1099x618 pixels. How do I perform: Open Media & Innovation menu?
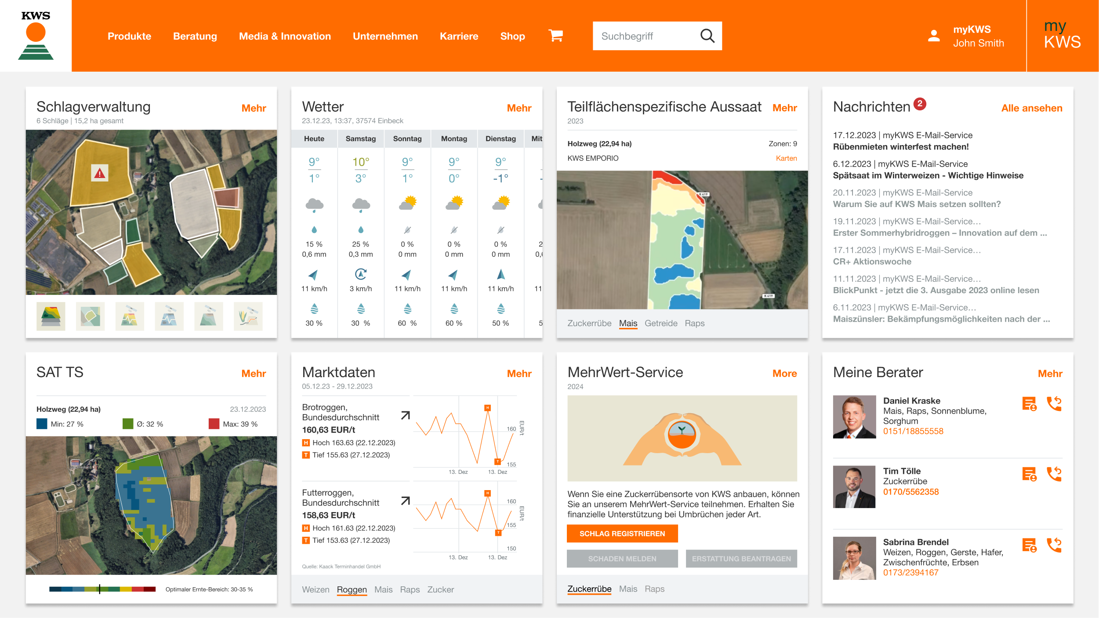[285, 36]
